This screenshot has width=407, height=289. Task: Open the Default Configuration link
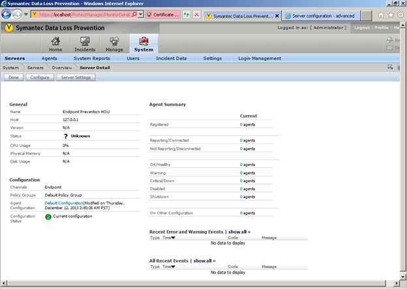(x=63, y=203)
